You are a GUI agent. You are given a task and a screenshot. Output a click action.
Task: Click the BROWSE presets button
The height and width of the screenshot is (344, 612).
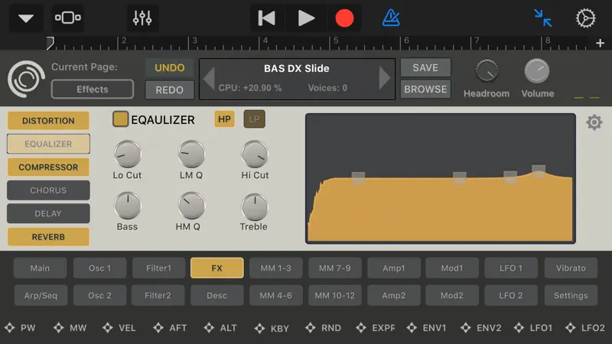point(425,89)
